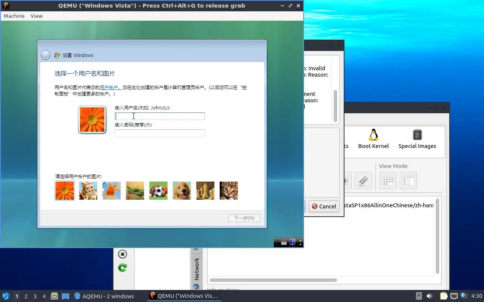The height and width of the screenshot is (302, 484).
Task: Click the 下一步(N) next button
Action: click(x=244, y=218)
